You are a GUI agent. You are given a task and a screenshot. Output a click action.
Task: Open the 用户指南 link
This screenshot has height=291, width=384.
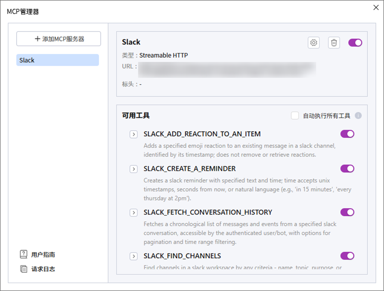pos(43,255)
